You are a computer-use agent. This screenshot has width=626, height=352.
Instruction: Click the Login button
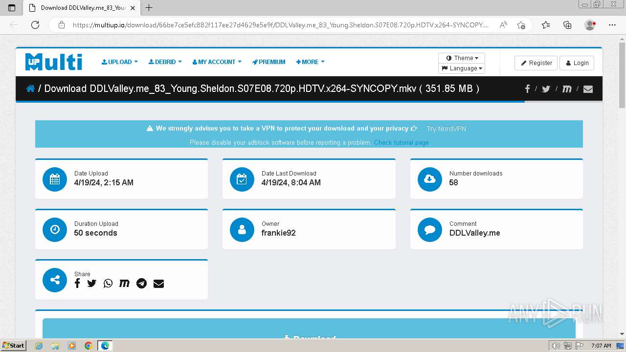[577, 63]
